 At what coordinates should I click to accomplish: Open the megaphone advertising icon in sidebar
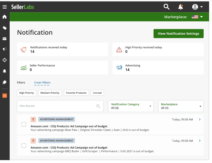click(5, 49)
